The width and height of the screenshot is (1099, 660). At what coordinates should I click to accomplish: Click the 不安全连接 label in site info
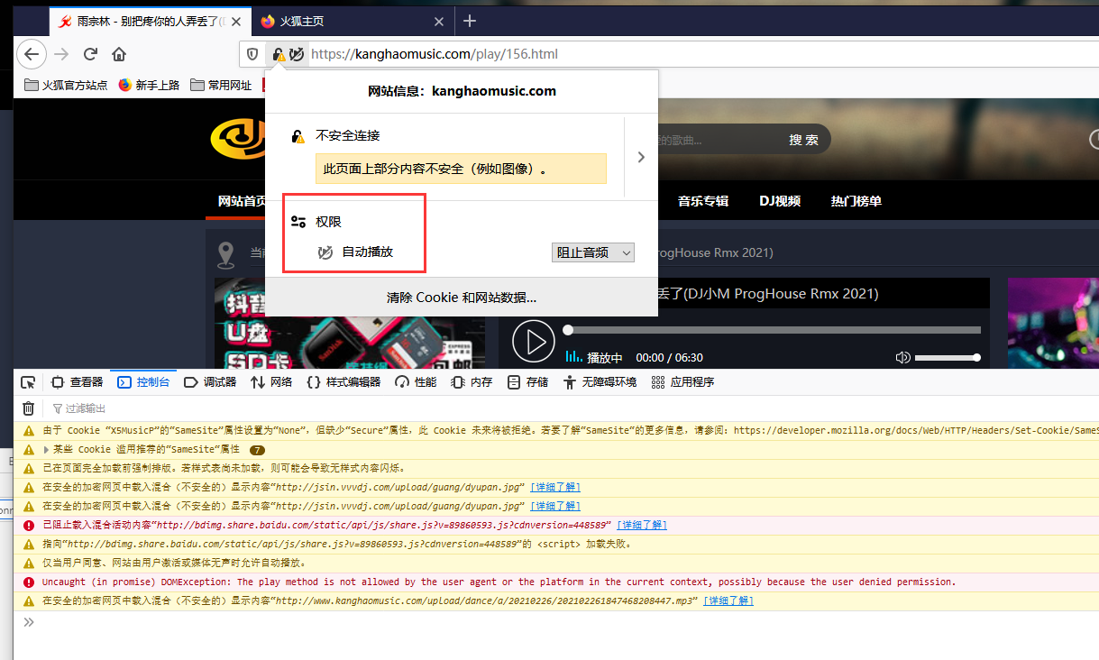pos(348,136)
